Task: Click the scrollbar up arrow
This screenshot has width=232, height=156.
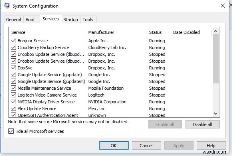Action: coord(216,31)
